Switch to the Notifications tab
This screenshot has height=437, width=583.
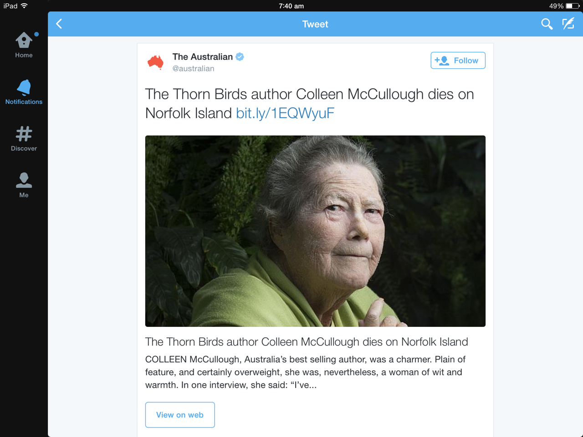[x=24, y=92]
